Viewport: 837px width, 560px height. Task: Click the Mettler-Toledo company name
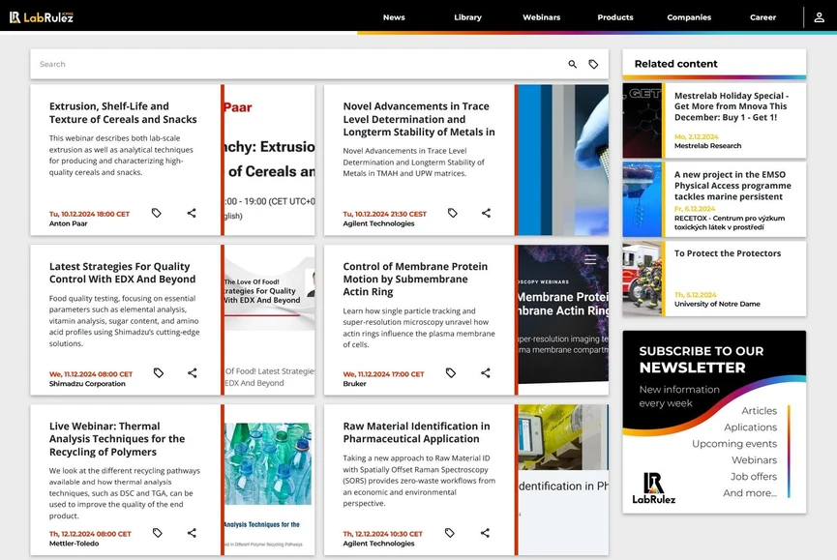[75, 544]
